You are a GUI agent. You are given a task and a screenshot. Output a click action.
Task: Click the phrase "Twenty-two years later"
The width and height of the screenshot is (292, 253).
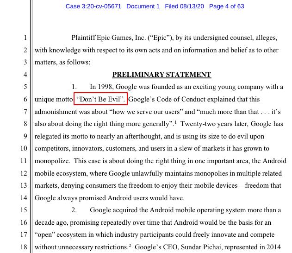(x=214, y=124)
